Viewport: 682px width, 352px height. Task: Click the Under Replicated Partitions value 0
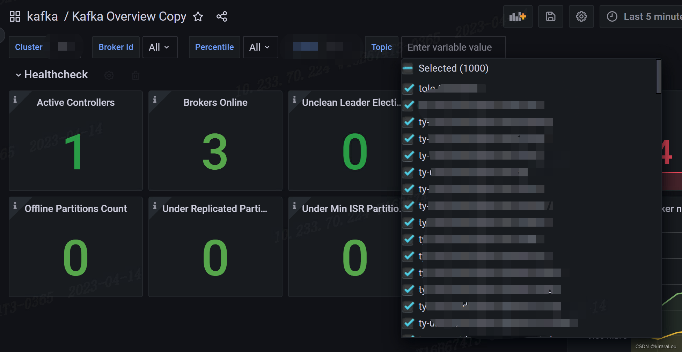(x=215, y=258)
